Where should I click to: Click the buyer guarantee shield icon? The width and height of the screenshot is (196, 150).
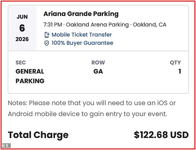(x=47, y=43)
